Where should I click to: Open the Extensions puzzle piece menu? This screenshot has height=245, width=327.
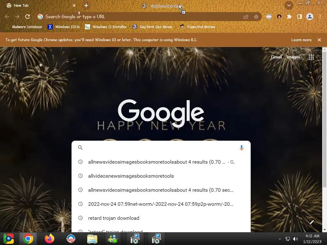(x=289, y=17)
